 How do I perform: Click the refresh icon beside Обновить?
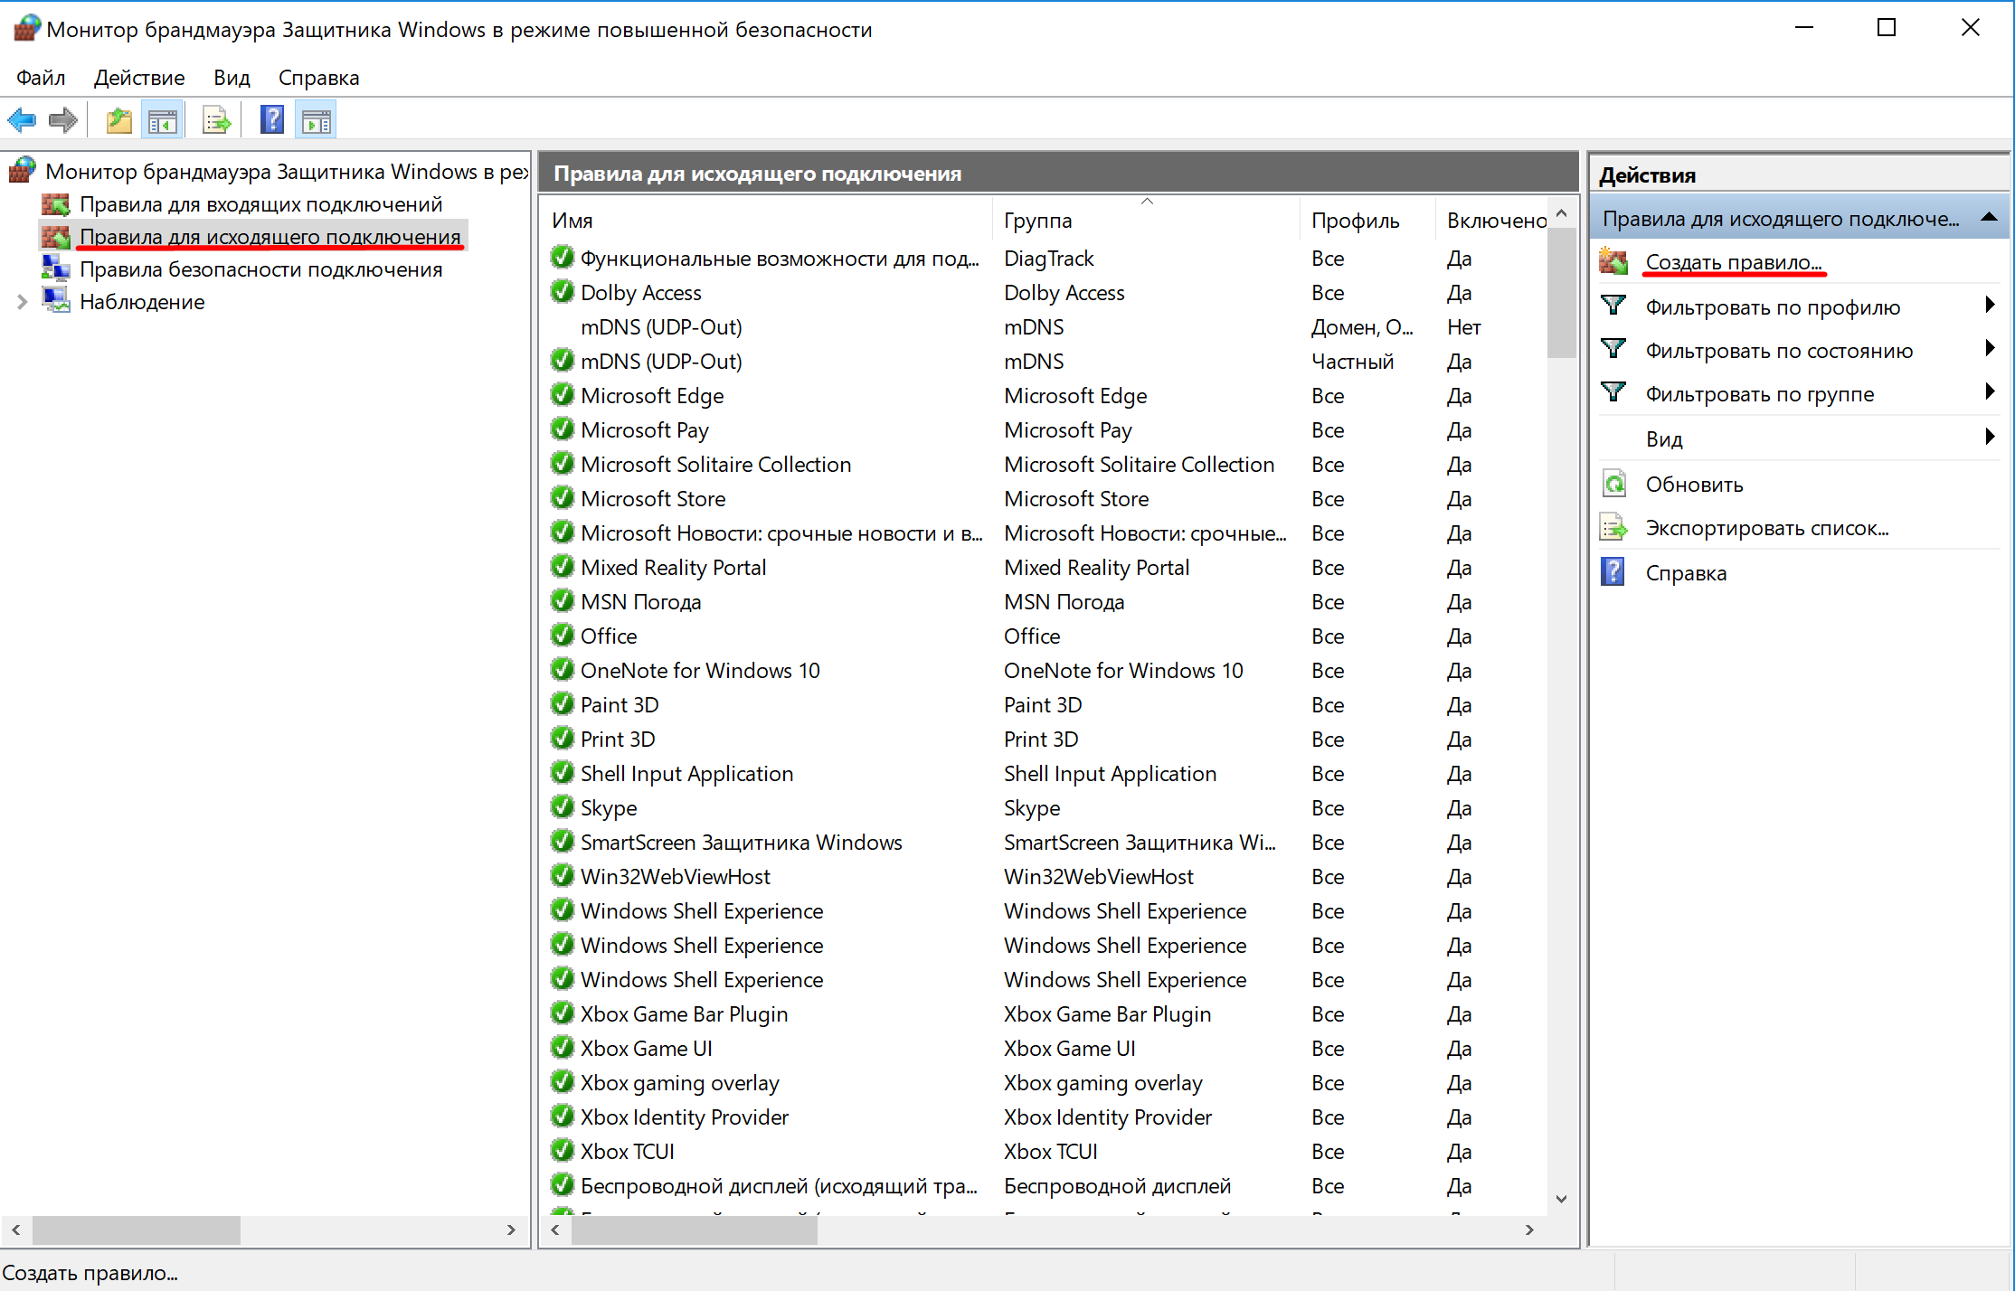(1613, 484)
